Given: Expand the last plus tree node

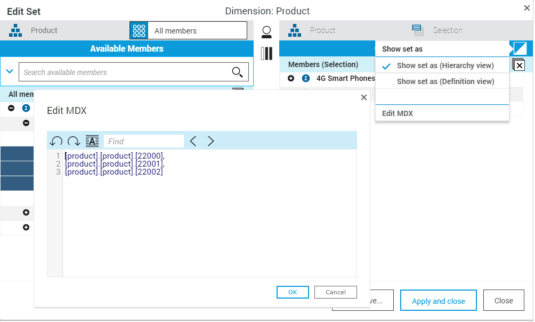Looking at the screenshot, I should (26, 227).
